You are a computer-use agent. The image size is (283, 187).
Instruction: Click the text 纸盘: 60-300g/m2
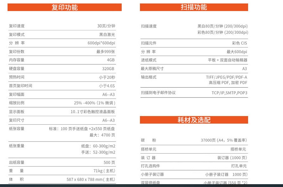(x=98, y=146)
